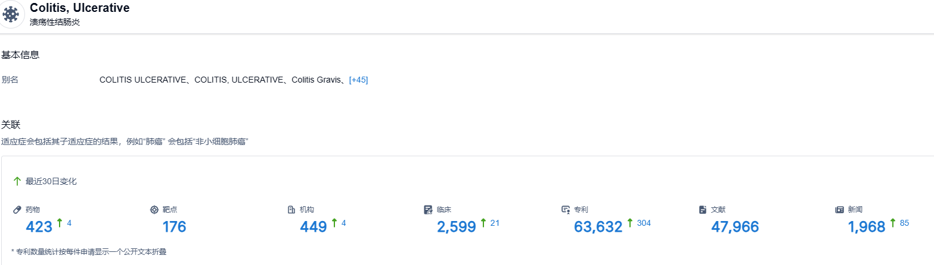View the 63,632 patents count
This screenshot has height=265, width=934.
[598, 226]
